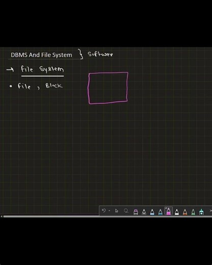Click the undo arrow in the pen toolbar
212x265 pixels.
pos(103,211)
